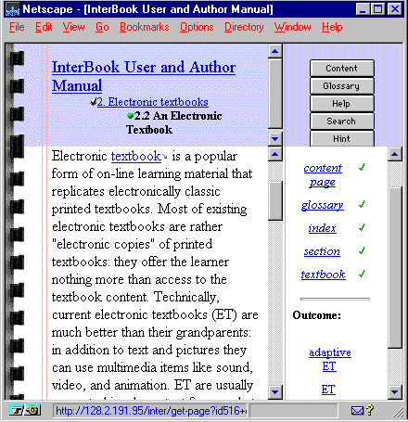Click the mail envelope icon in status bar
The width and height of the screenshot is (408, 422).
click(x=357, y=411)
